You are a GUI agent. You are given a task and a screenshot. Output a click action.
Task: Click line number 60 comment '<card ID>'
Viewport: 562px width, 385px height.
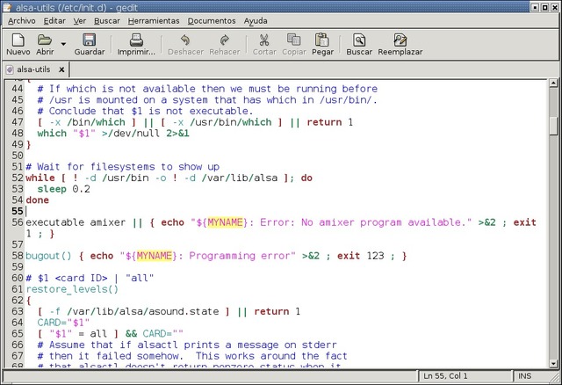81,278
